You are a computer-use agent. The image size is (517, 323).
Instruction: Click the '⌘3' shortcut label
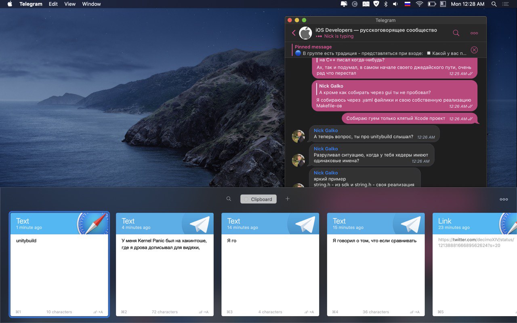229,312
